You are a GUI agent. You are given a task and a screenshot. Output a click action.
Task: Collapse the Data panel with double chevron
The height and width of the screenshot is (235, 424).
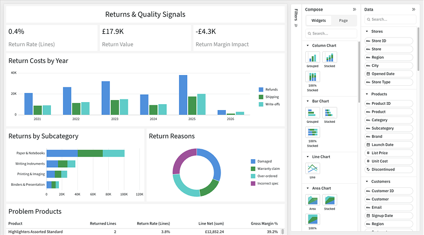click(413, 10)
